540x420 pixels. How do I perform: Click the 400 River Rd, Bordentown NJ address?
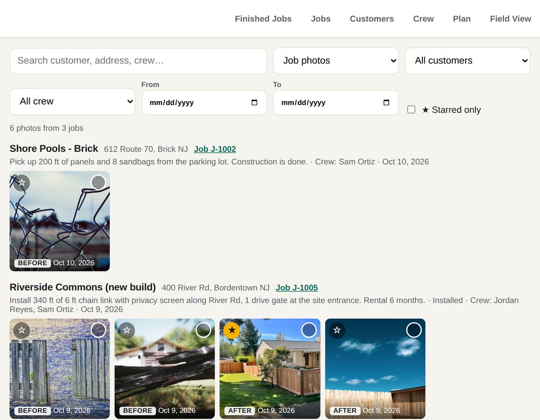pos(216,288)
